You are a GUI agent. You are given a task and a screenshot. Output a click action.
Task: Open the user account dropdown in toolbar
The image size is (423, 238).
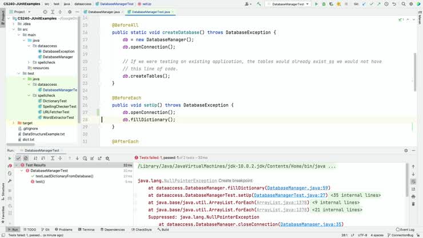click(248, 4)
